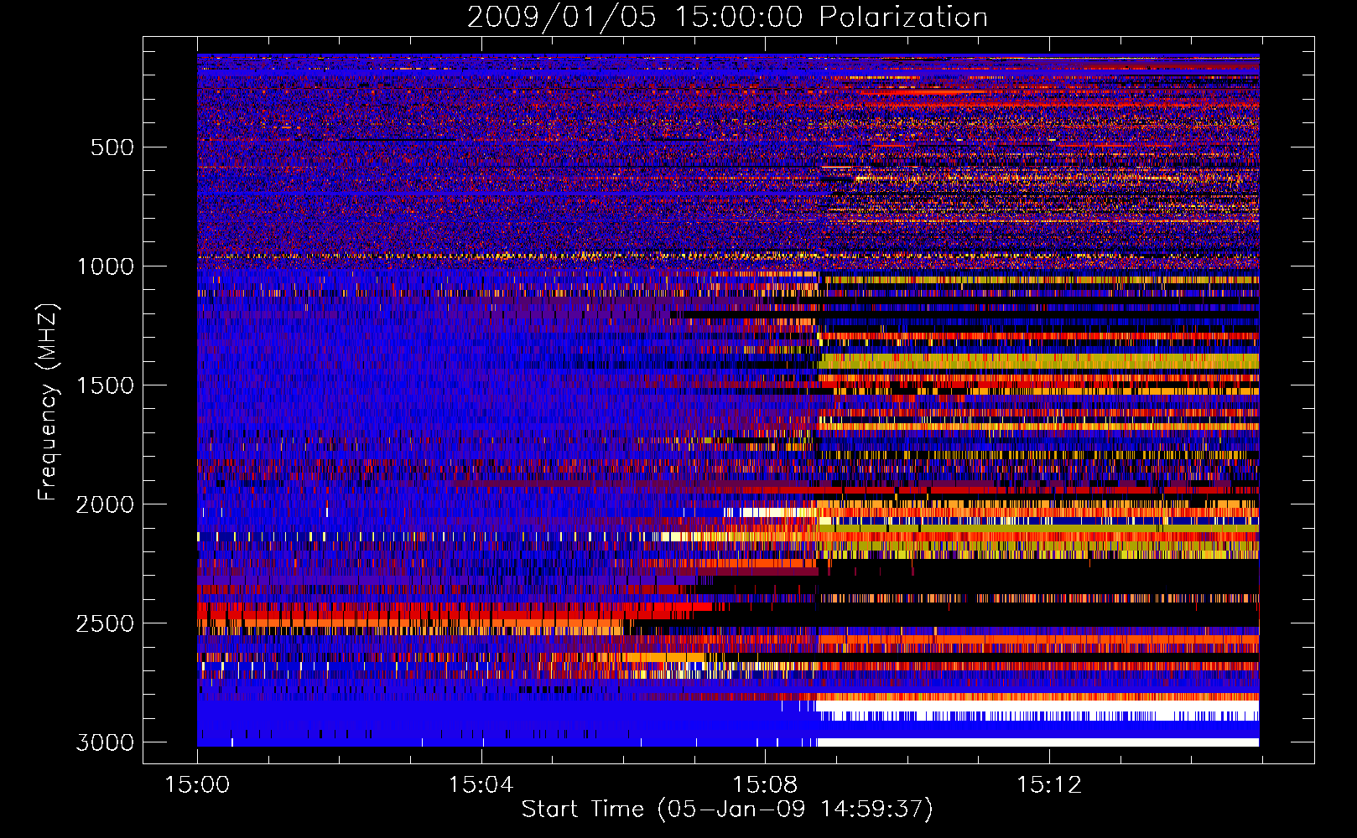Click the plot title '2009/01/05 15:00:00 Polarization'
The height and width of the screenshot is (838, 1357).
(727, 18)
